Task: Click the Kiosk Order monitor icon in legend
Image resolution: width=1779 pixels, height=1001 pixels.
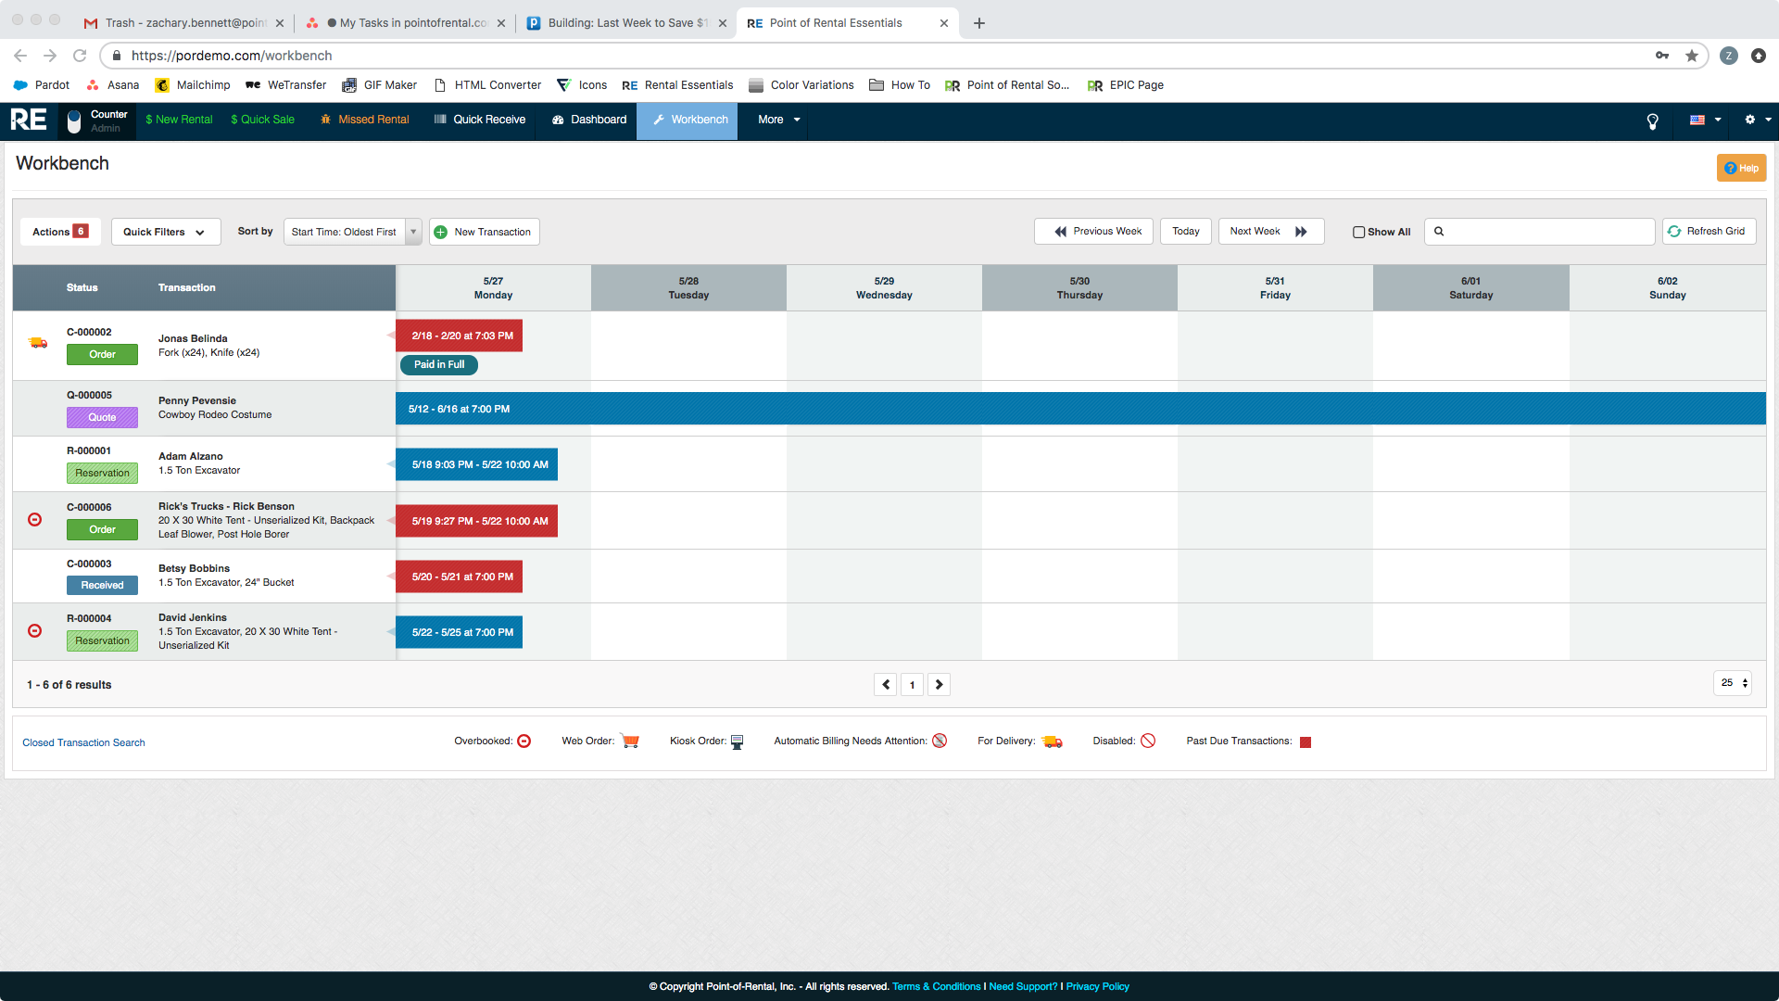Action: (737, 741)
